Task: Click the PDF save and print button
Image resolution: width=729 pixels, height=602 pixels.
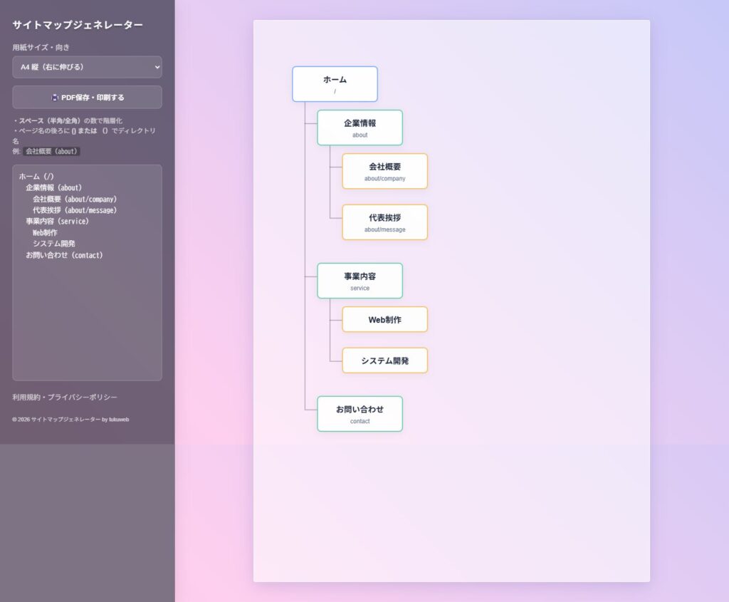Action: coord(87,98)
